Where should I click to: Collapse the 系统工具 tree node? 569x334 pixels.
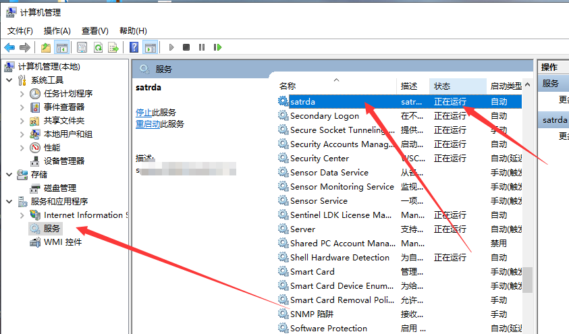(x=9, y=80)
